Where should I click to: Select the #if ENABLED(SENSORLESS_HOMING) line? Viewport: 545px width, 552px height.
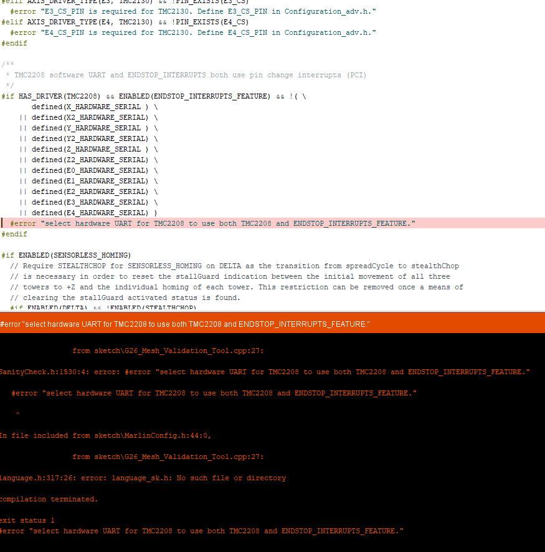pos(66,255)
